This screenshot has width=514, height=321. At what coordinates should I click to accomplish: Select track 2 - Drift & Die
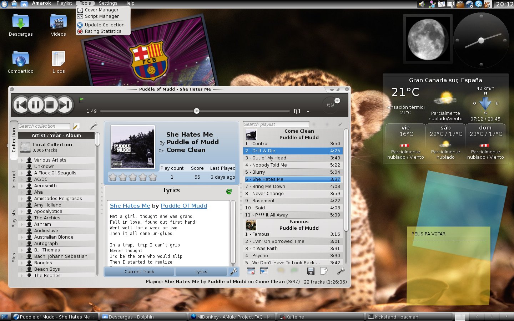click(293, 151)
